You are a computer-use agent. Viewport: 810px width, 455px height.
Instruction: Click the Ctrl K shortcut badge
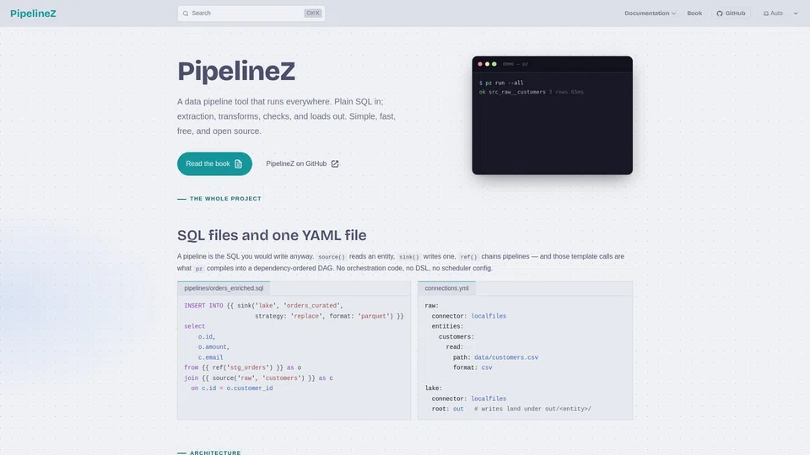coord(312,13)
